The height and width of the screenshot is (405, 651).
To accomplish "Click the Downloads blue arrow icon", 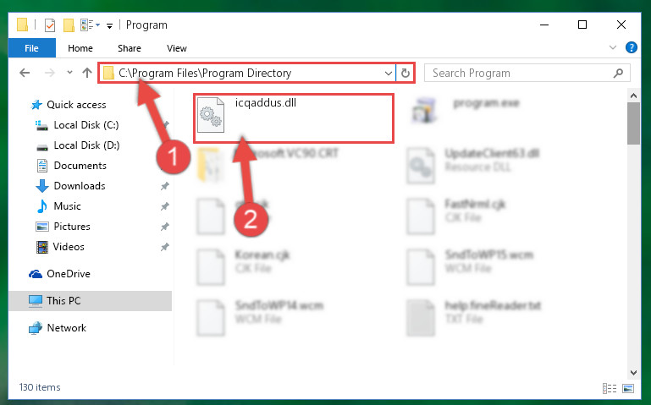I will [x=42, y=186].
